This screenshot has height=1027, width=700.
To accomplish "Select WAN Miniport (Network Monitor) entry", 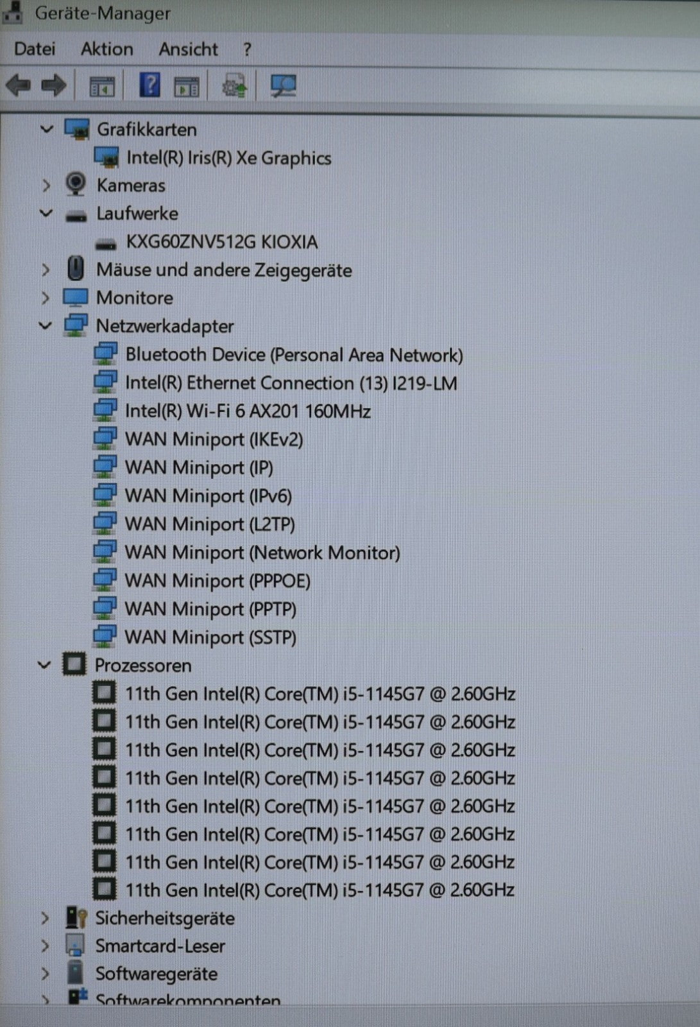I will [262, 553].
